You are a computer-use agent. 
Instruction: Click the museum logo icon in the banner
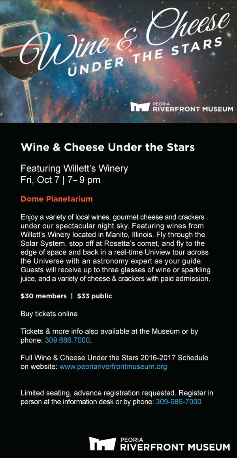140,106
